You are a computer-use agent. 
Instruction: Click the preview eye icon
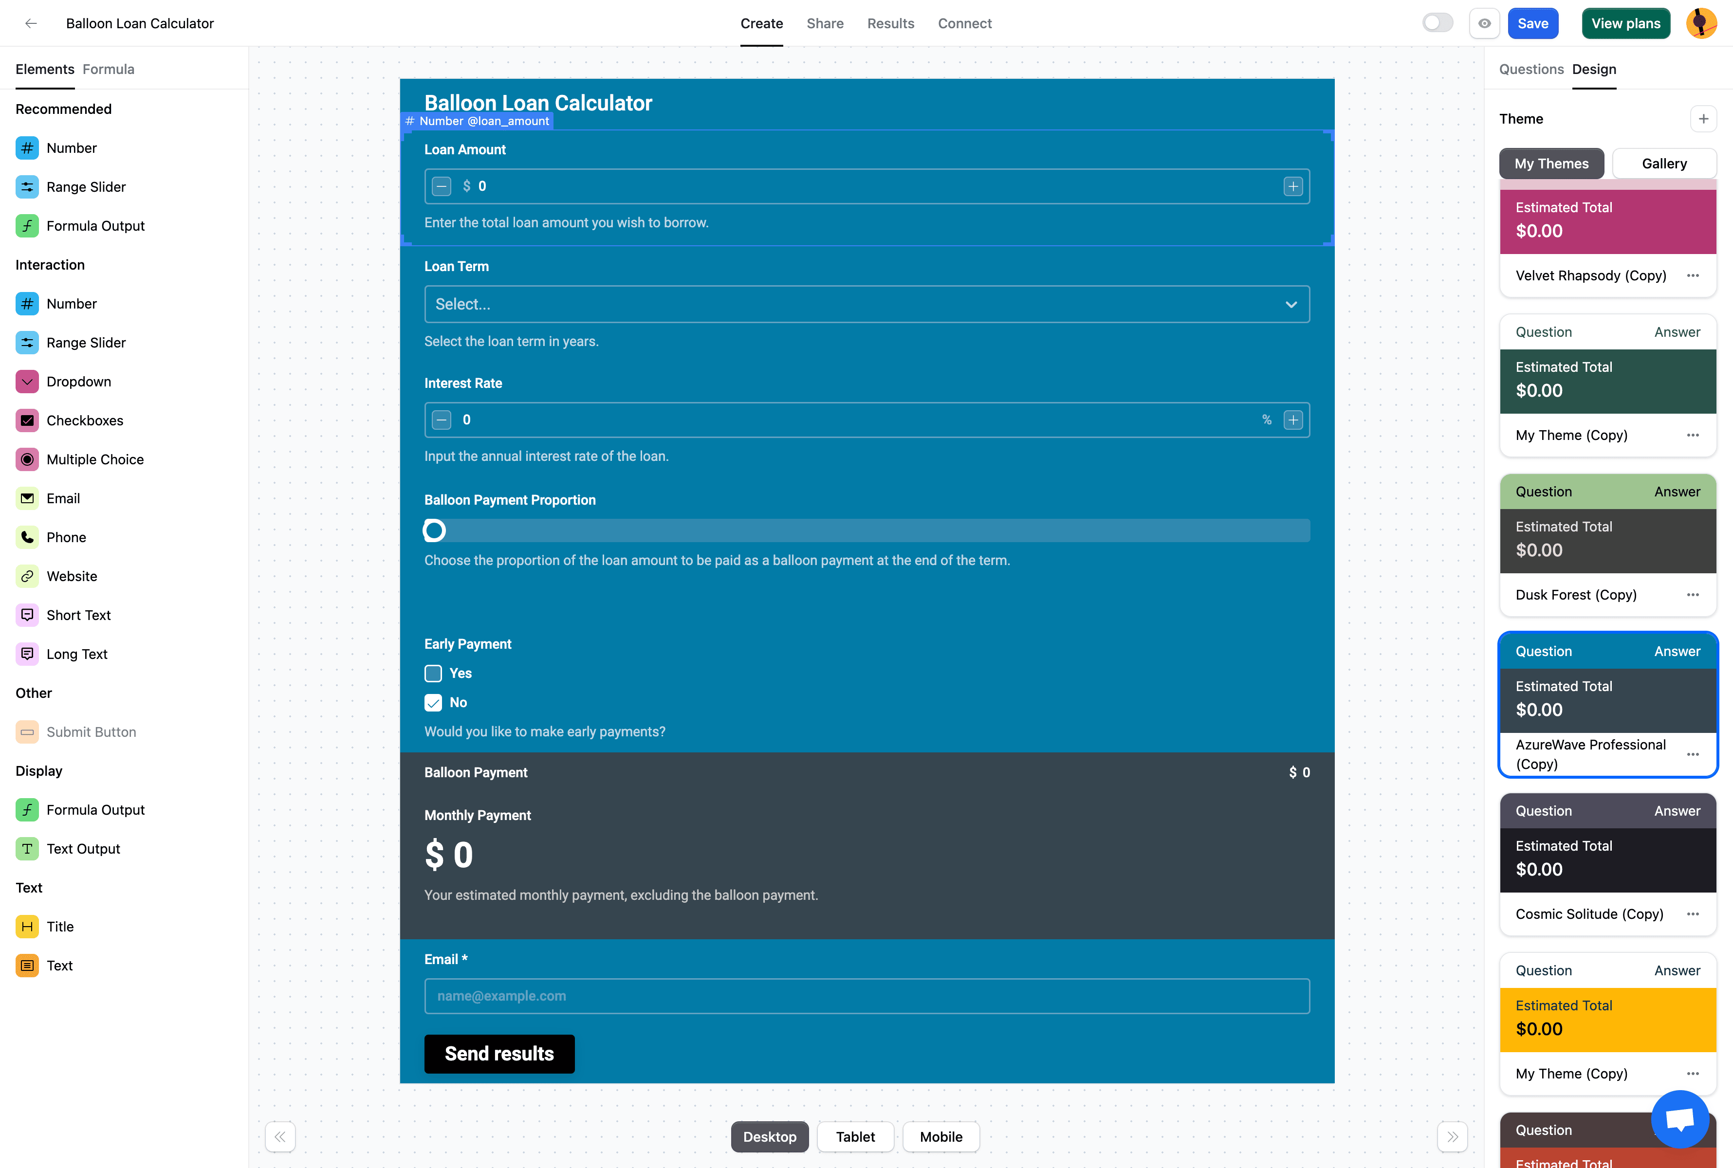point(1484,23)
